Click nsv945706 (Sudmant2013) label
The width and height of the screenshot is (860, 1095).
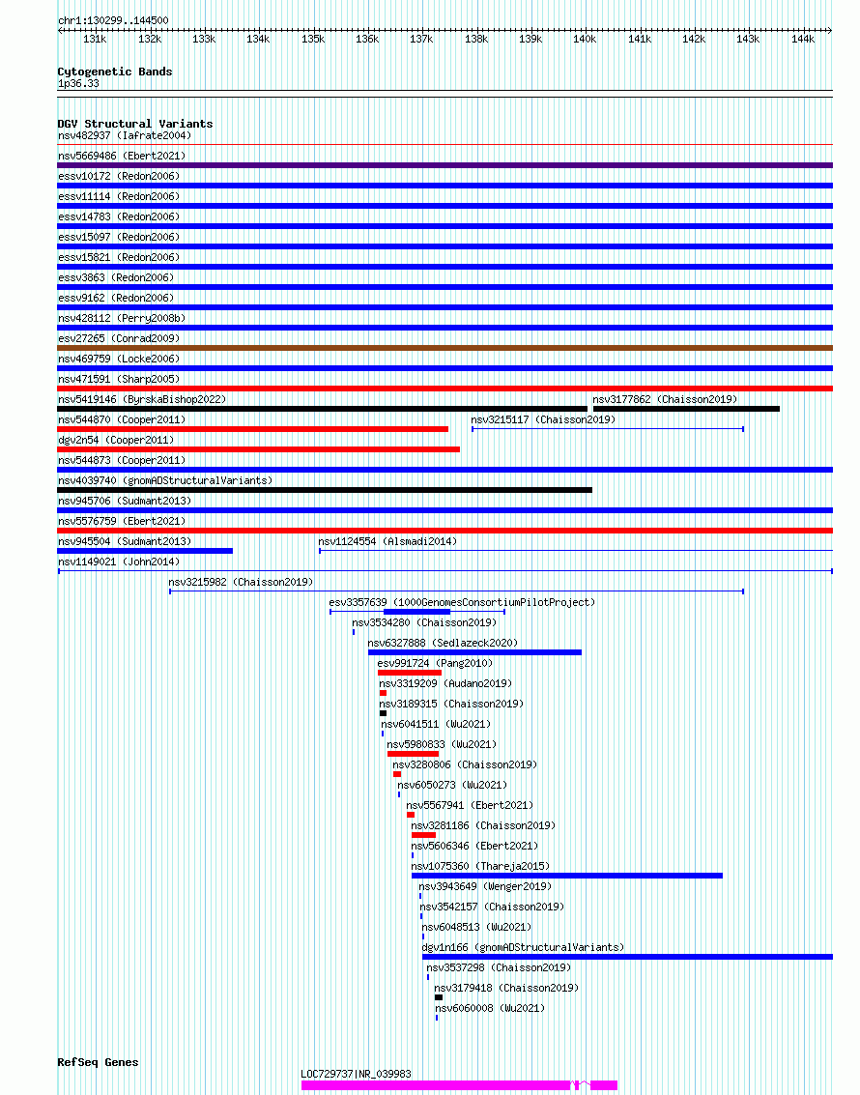tap(125, 501)
